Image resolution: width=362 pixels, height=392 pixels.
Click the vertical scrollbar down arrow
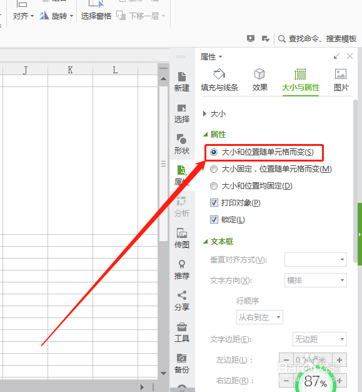(164, 373)
